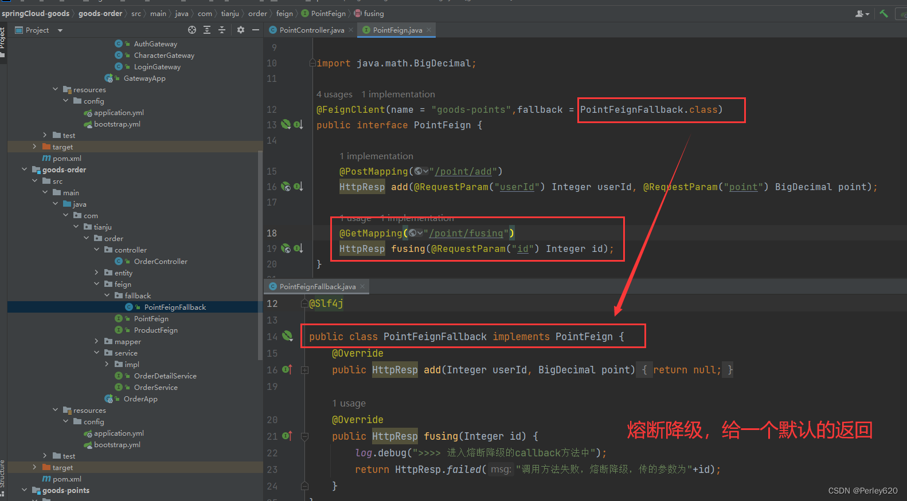Close the PointController.java tab
This screenshot has width=907, height=501.
click(x=351, y=30)
